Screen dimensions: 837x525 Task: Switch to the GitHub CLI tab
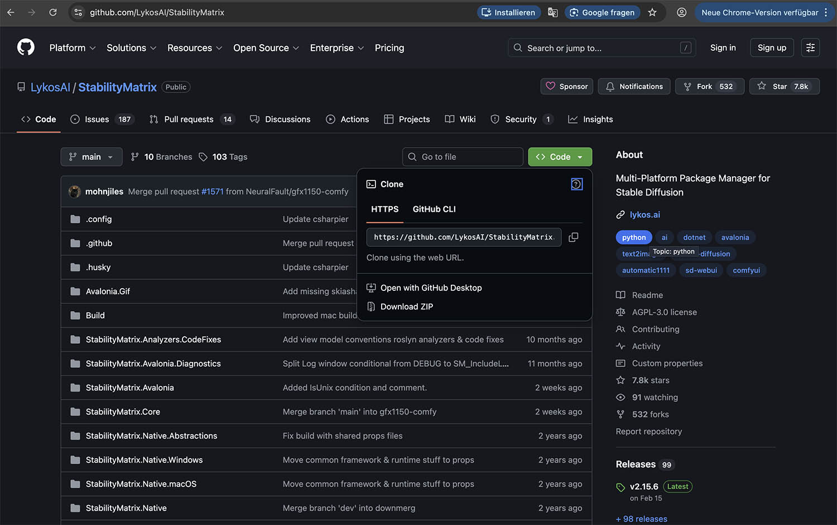[x=434, y=209]
